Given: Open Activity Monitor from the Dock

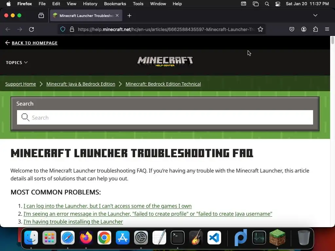Looking at the screenshot, I should 259,238.
